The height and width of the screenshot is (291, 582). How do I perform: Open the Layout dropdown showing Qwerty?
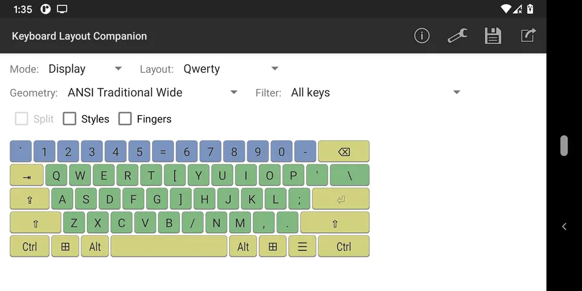pyautogui.click(x=231, y=69)
